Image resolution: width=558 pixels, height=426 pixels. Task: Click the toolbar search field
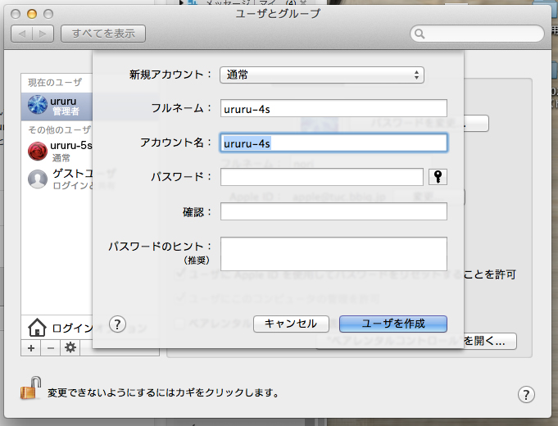(477, 34)
